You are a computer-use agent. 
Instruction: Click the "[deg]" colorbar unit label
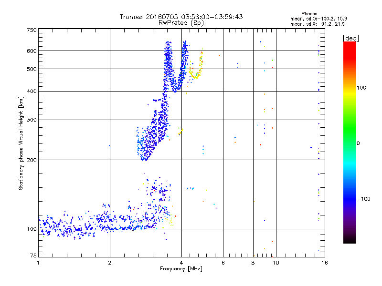point(350,38)
